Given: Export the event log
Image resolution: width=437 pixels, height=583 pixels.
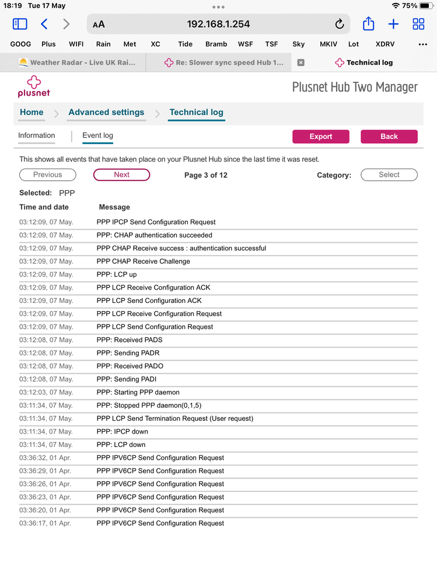Looking at the screenshot, I should [320, 137].
